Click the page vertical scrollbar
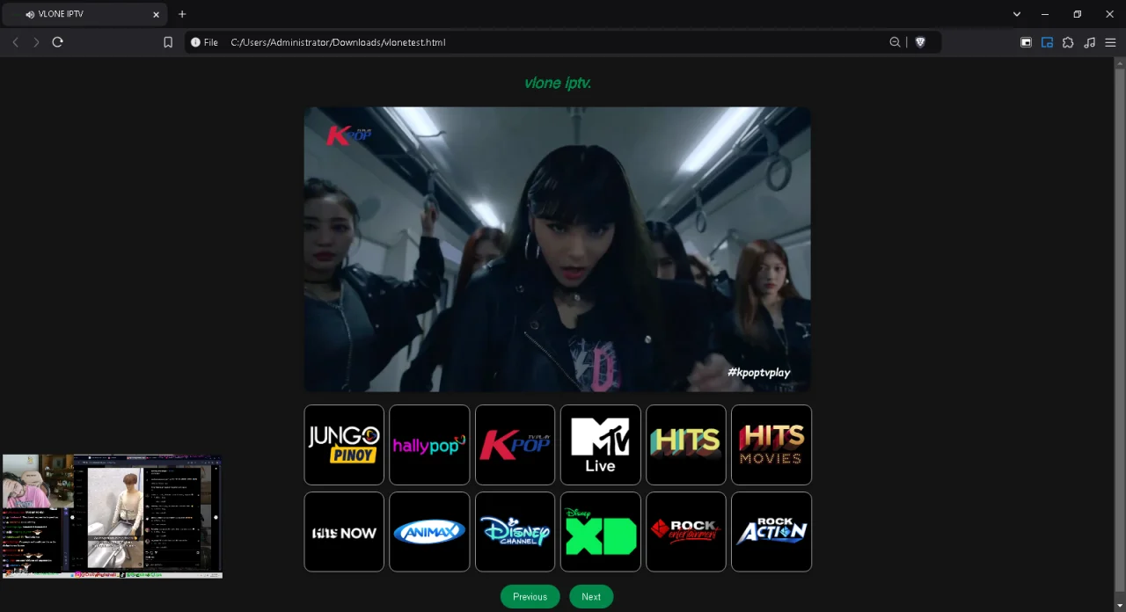 (1120, 330)
